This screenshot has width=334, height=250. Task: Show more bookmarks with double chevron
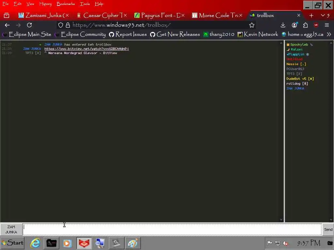329,34
